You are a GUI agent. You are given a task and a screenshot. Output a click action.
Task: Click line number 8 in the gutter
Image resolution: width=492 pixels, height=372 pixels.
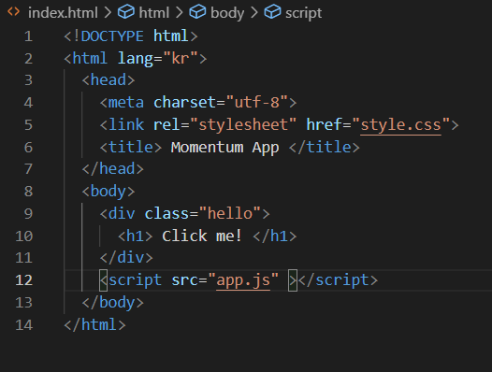tap(28, 192)
